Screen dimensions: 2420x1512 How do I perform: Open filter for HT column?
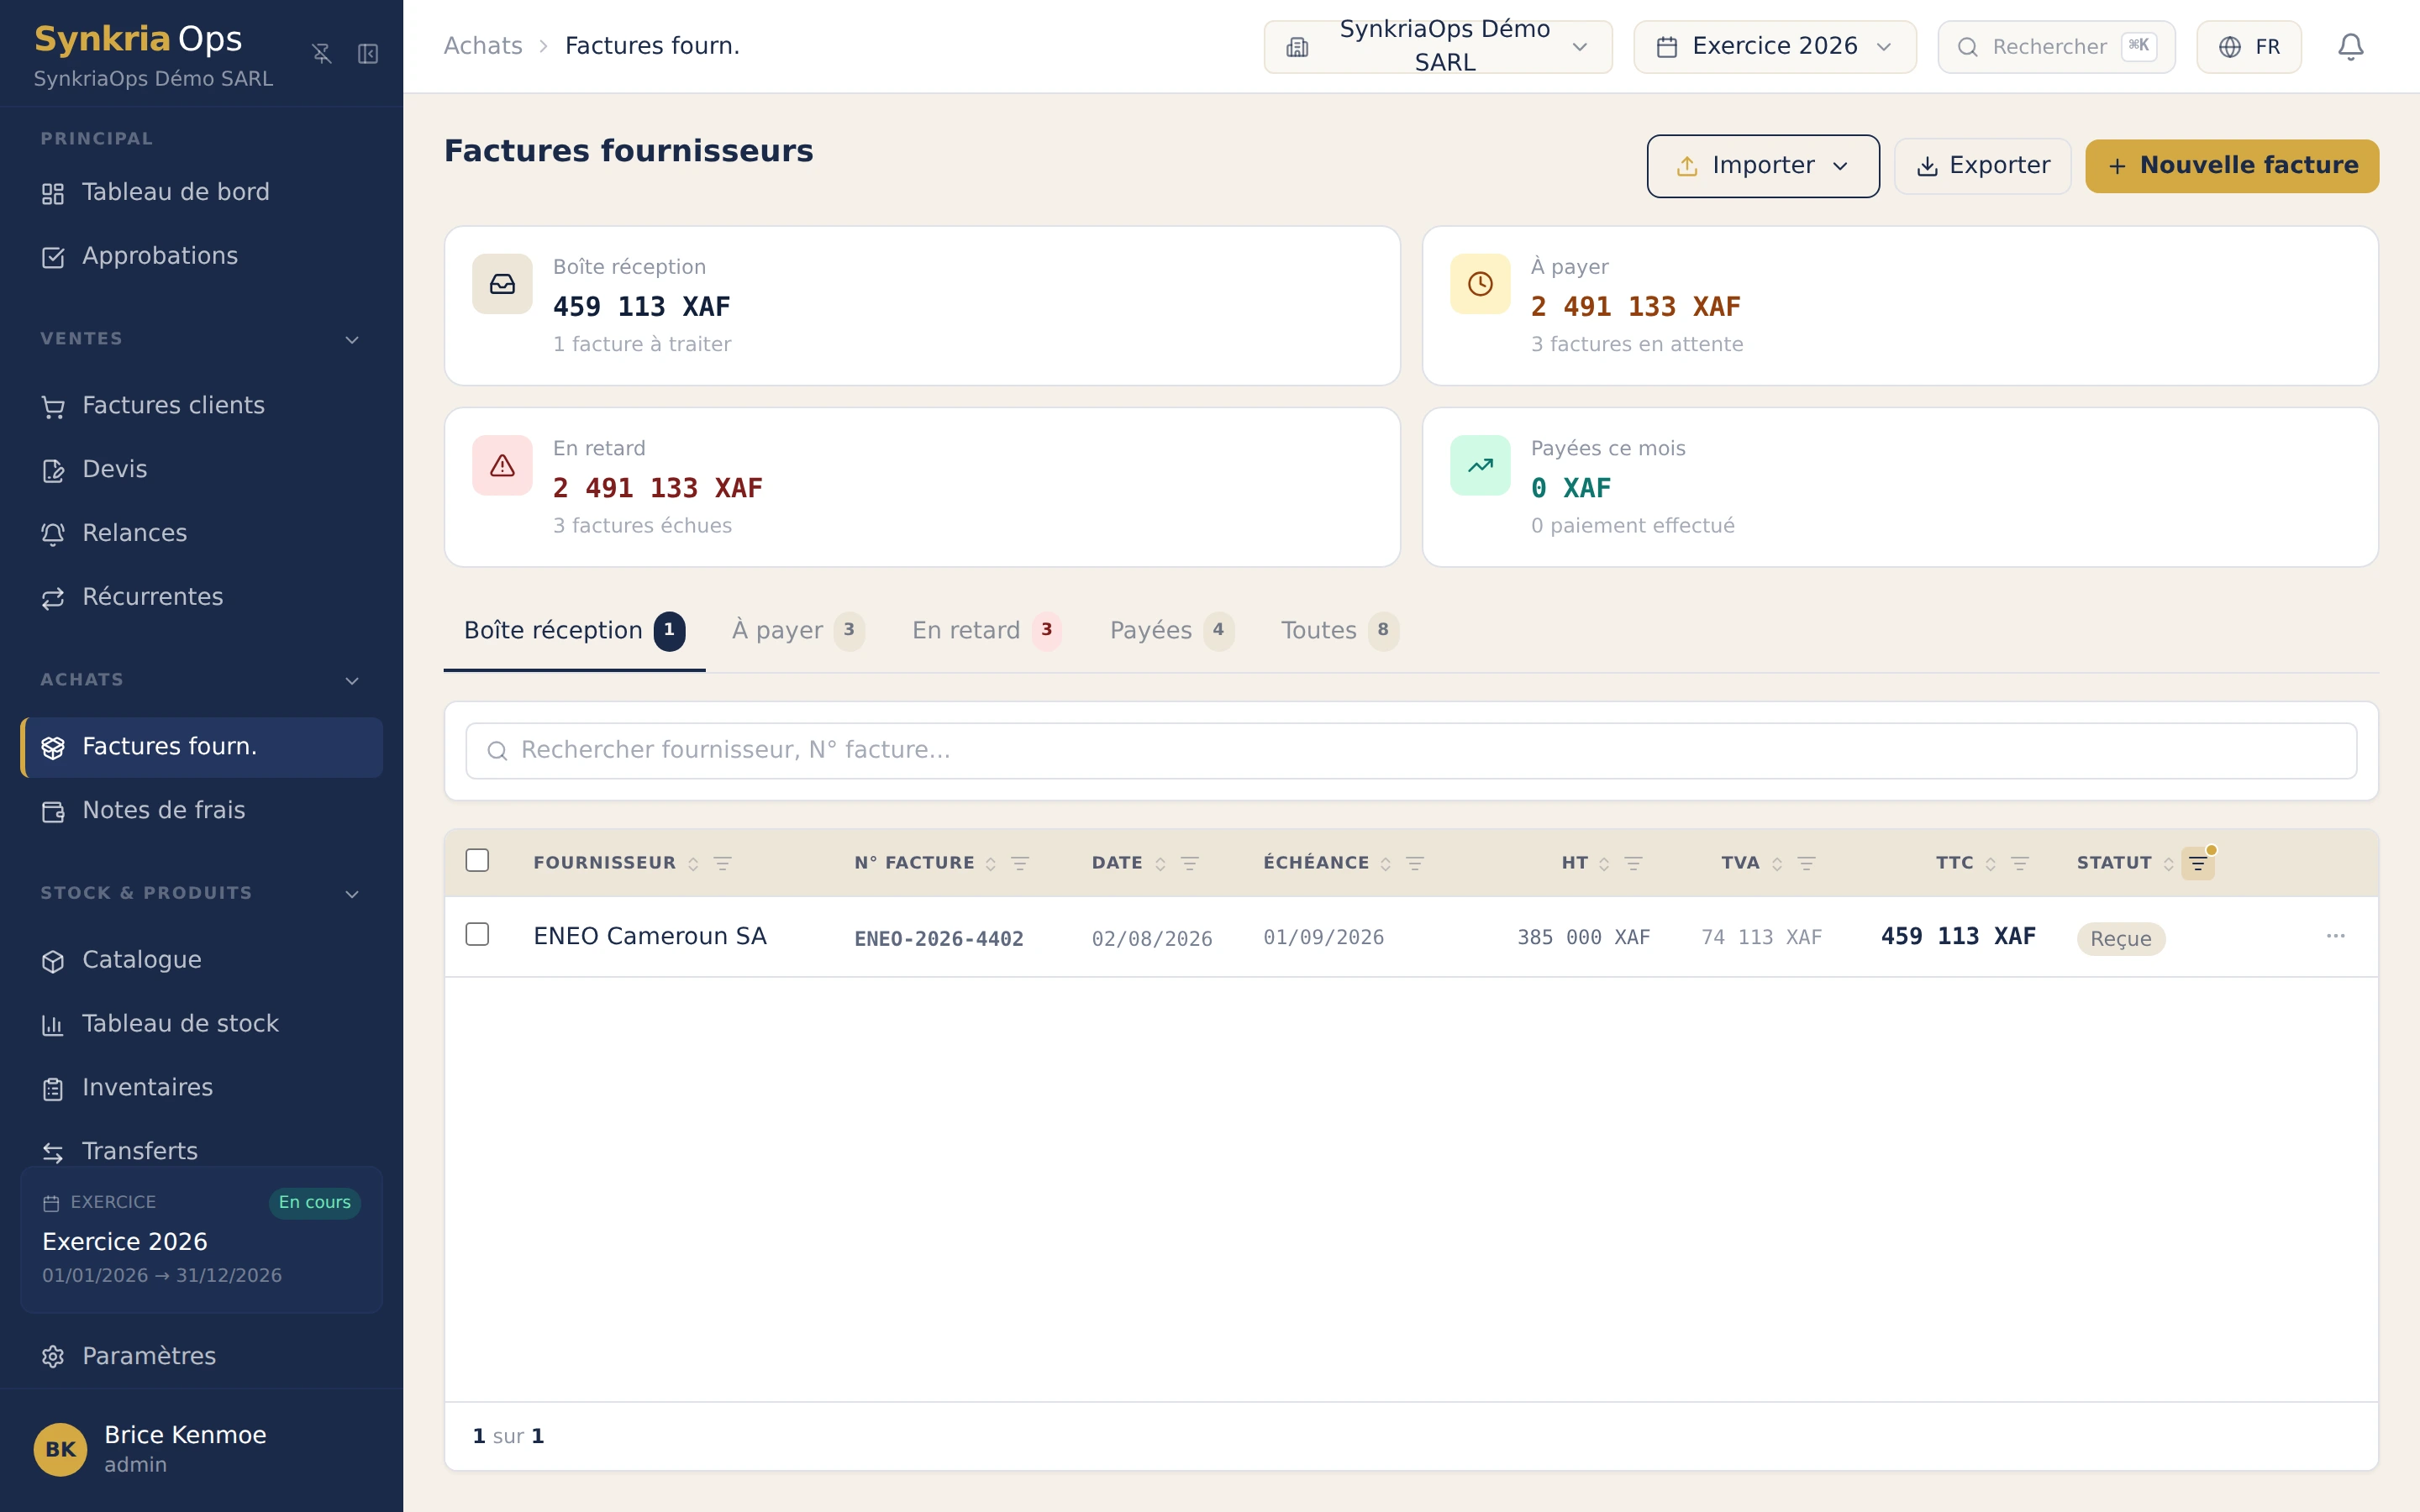pos(1633,864)
